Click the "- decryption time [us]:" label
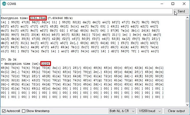 point(21,64)
